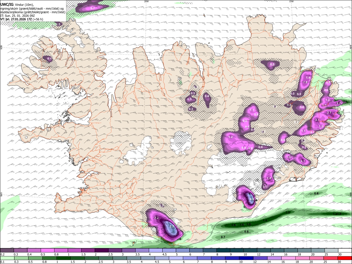Click the '0.1' label under the lower legend

(2, 262)
